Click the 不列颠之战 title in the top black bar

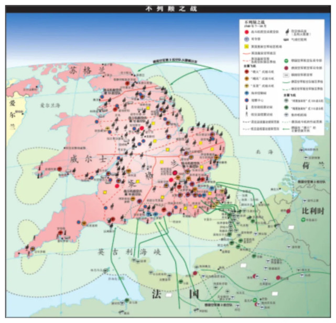[x=171, y=9]
